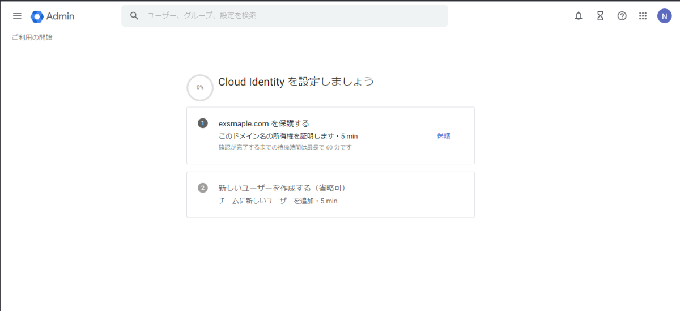Click text チームに新しいユーザーを追加
680x311 pixels.
[x=266, y=201]
